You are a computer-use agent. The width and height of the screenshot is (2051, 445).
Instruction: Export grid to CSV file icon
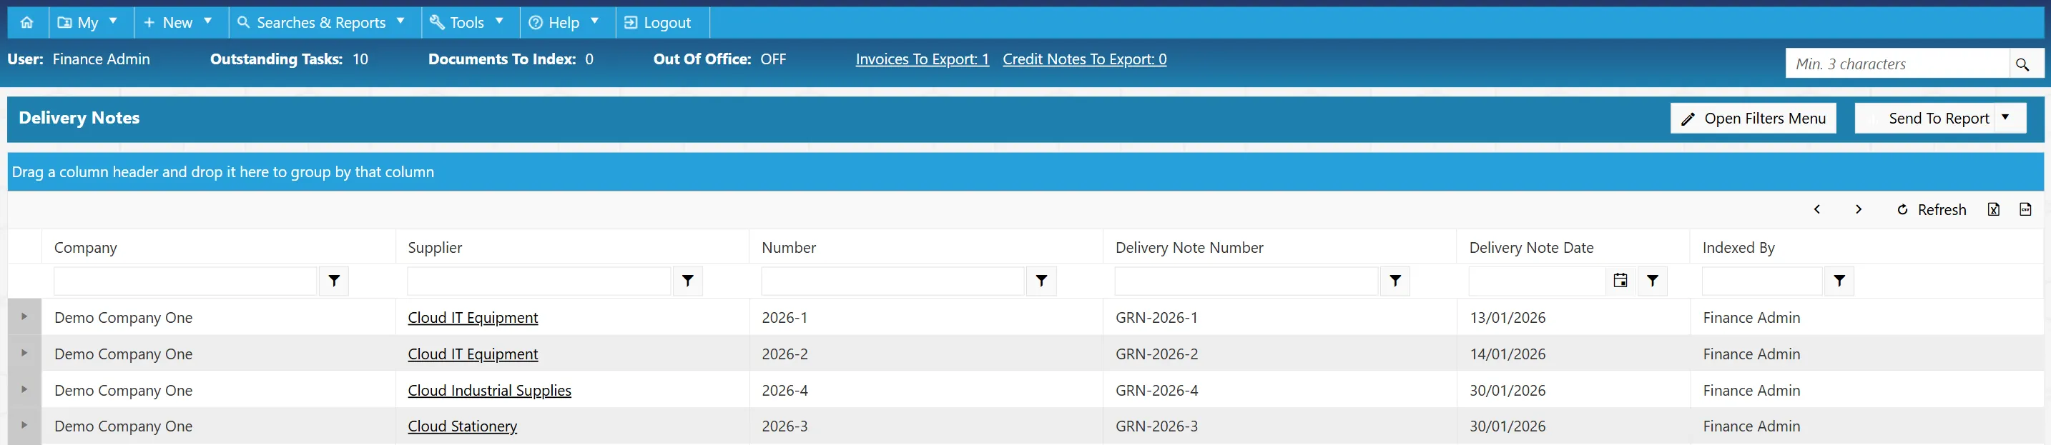(x=2025, y=210)
